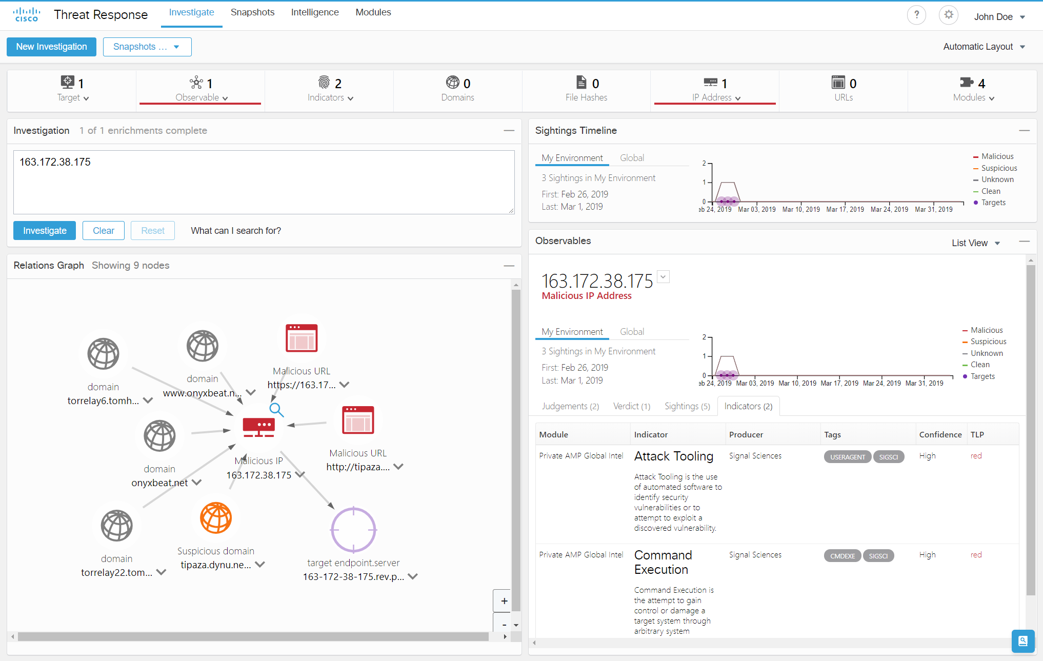The image size is (1043, 661).
Task: Open the Judgements tab in Observables
Action: click(x=570, y=406)
